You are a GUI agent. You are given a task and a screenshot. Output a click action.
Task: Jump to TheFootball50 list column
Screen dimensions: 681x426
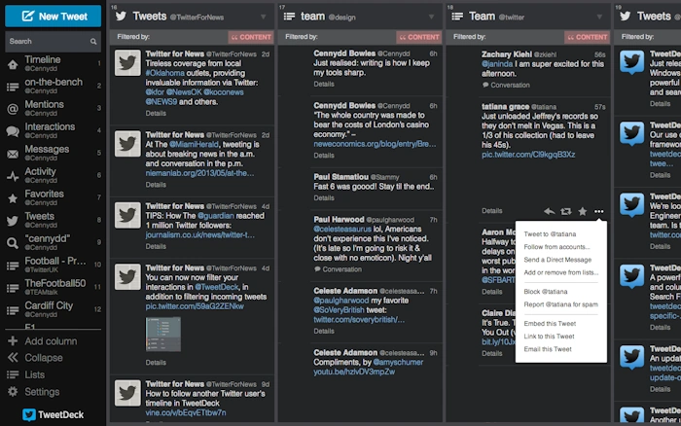click(x=53, y=287)
